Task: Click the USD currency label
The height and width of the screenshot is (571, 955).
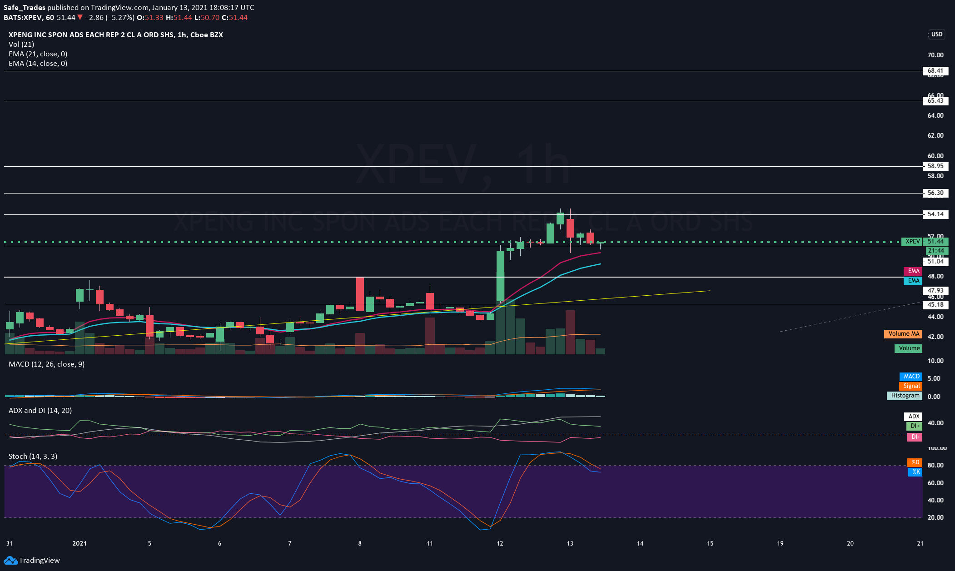Action: tap(937, 34)
